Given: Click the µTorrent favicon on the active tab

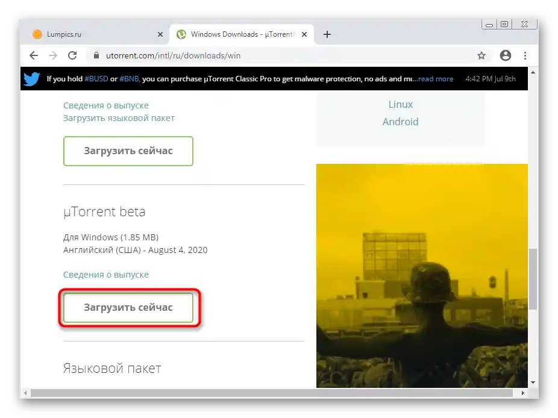Looking at the screenshot, I should pyautogui.click(x=181, y=34).
